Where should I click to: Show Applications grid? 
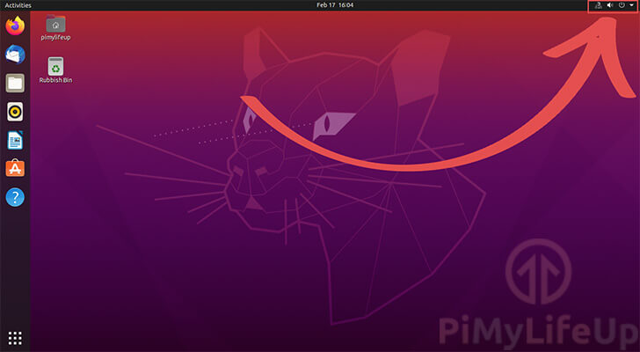pos(15,338)
